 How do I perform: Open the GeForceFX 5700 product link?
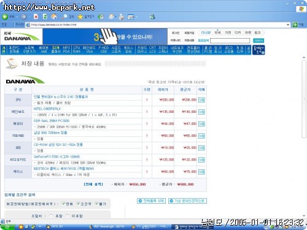(x=56, y=157)
